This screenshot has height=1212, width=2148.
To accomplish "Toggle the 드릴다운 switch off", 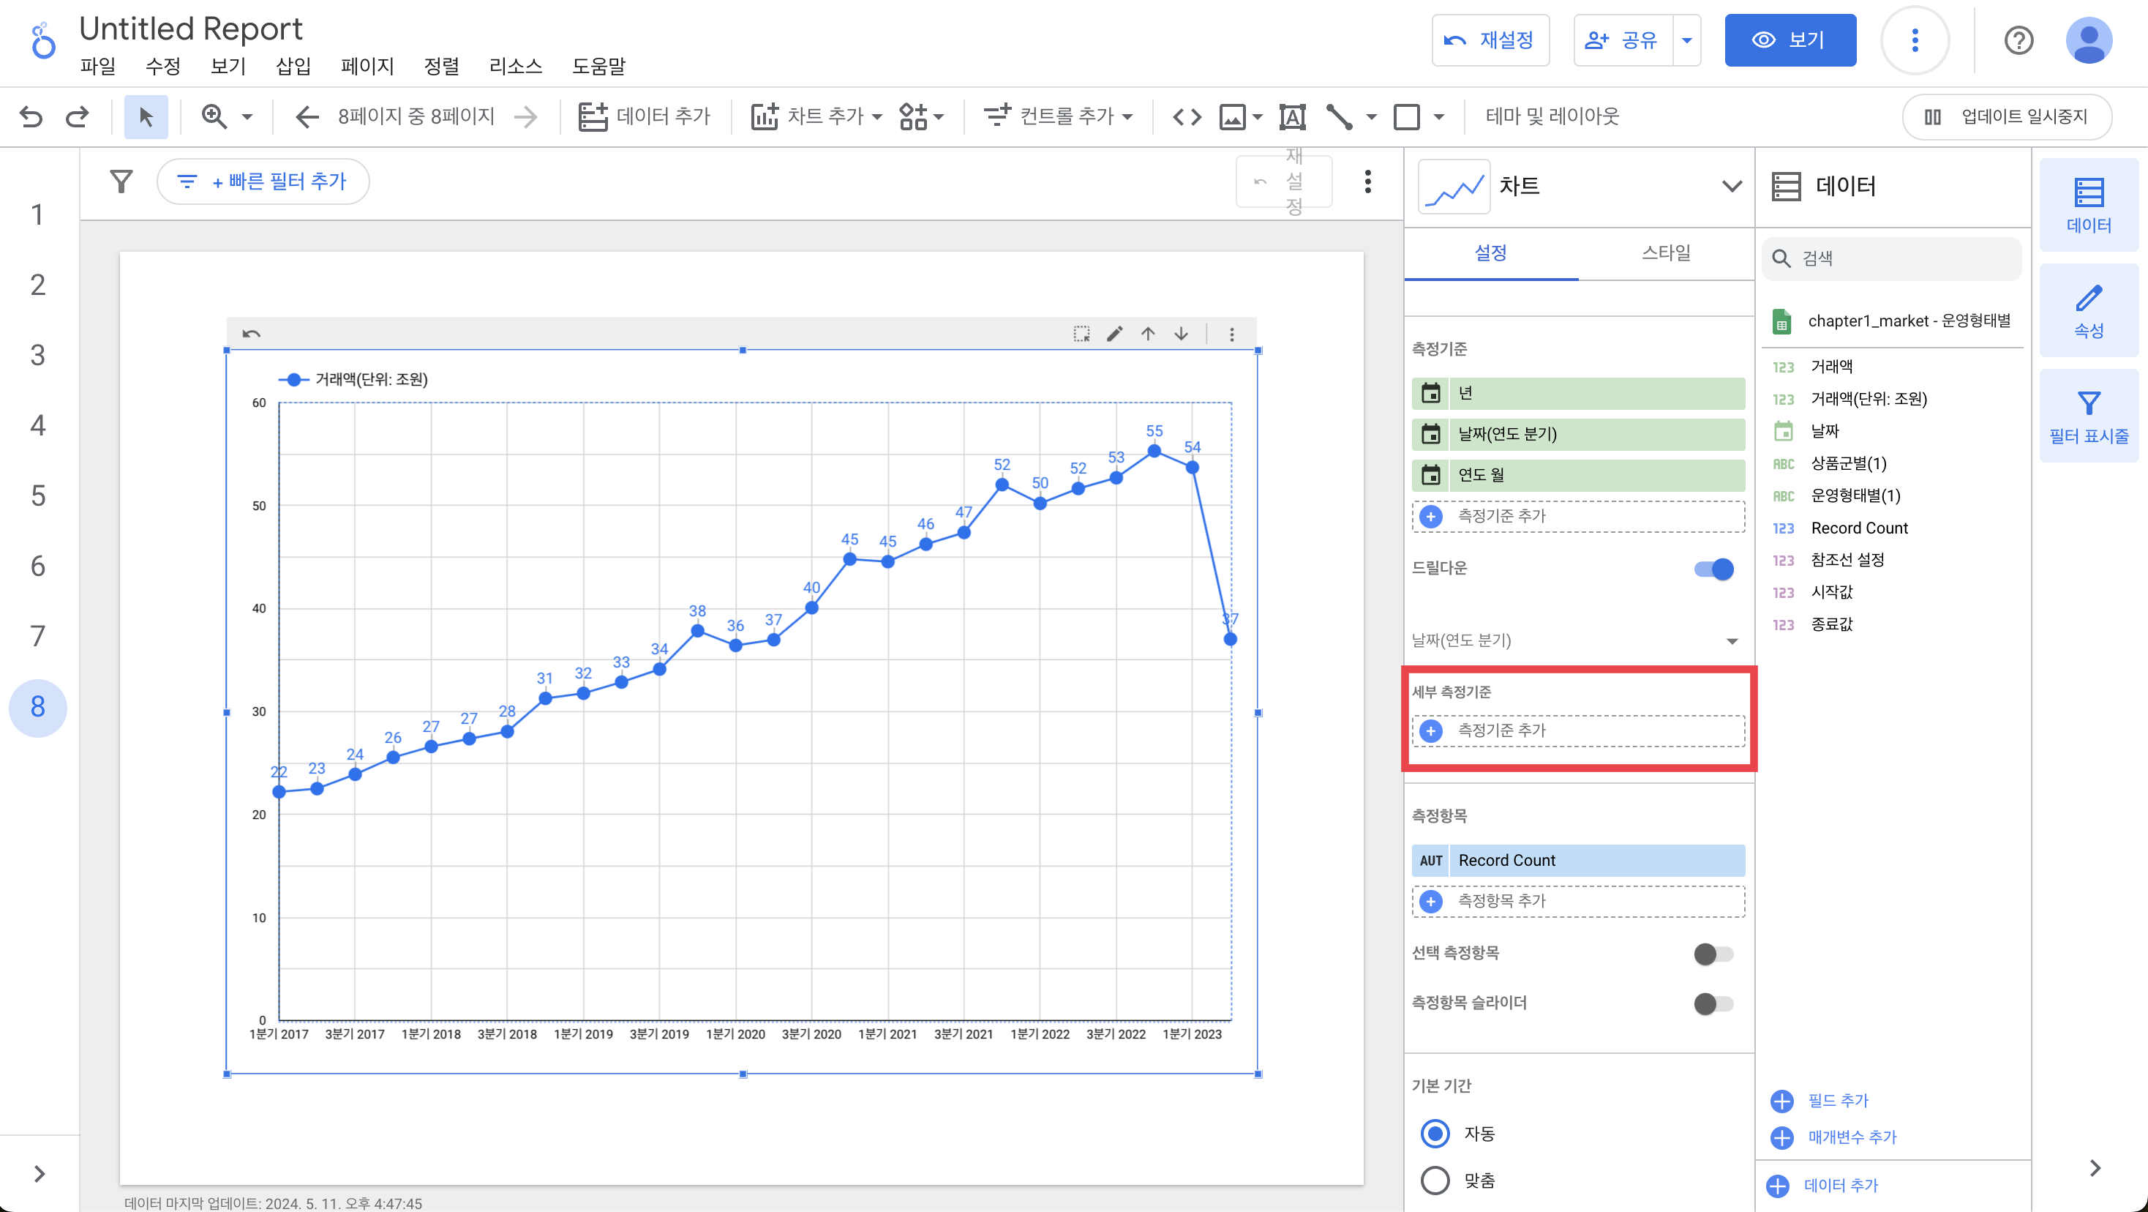I will click(x=1713, y=569).
